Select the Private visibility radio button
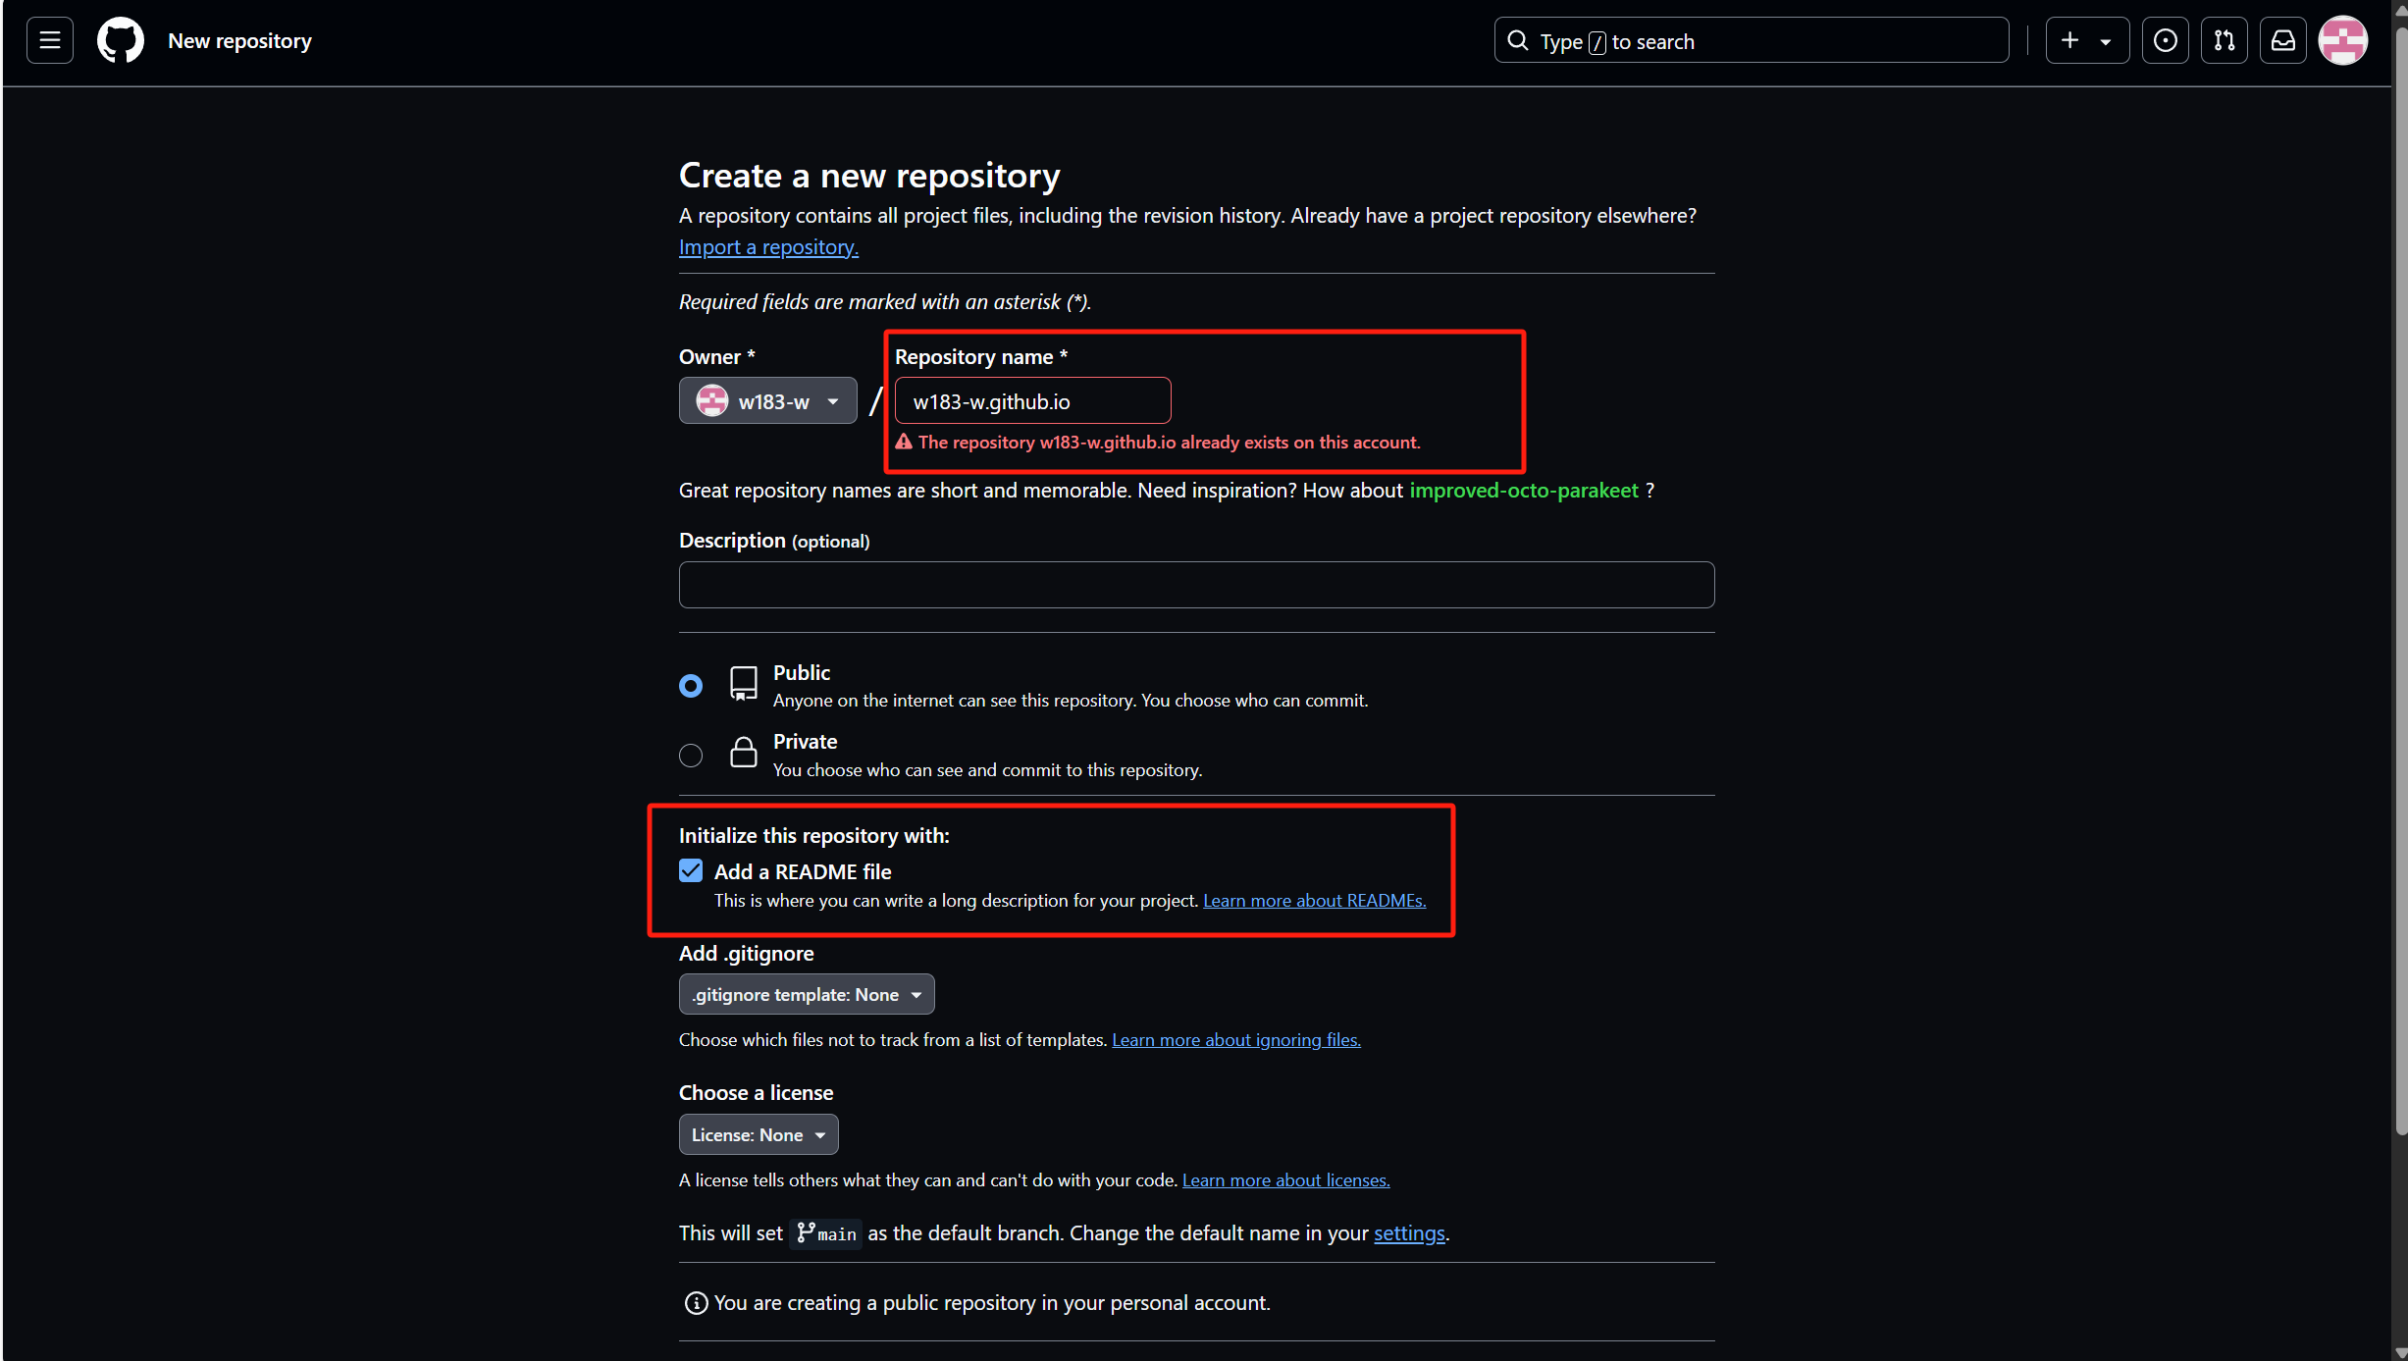This screenshot has width=2408, height=1361. click(691, 755)
